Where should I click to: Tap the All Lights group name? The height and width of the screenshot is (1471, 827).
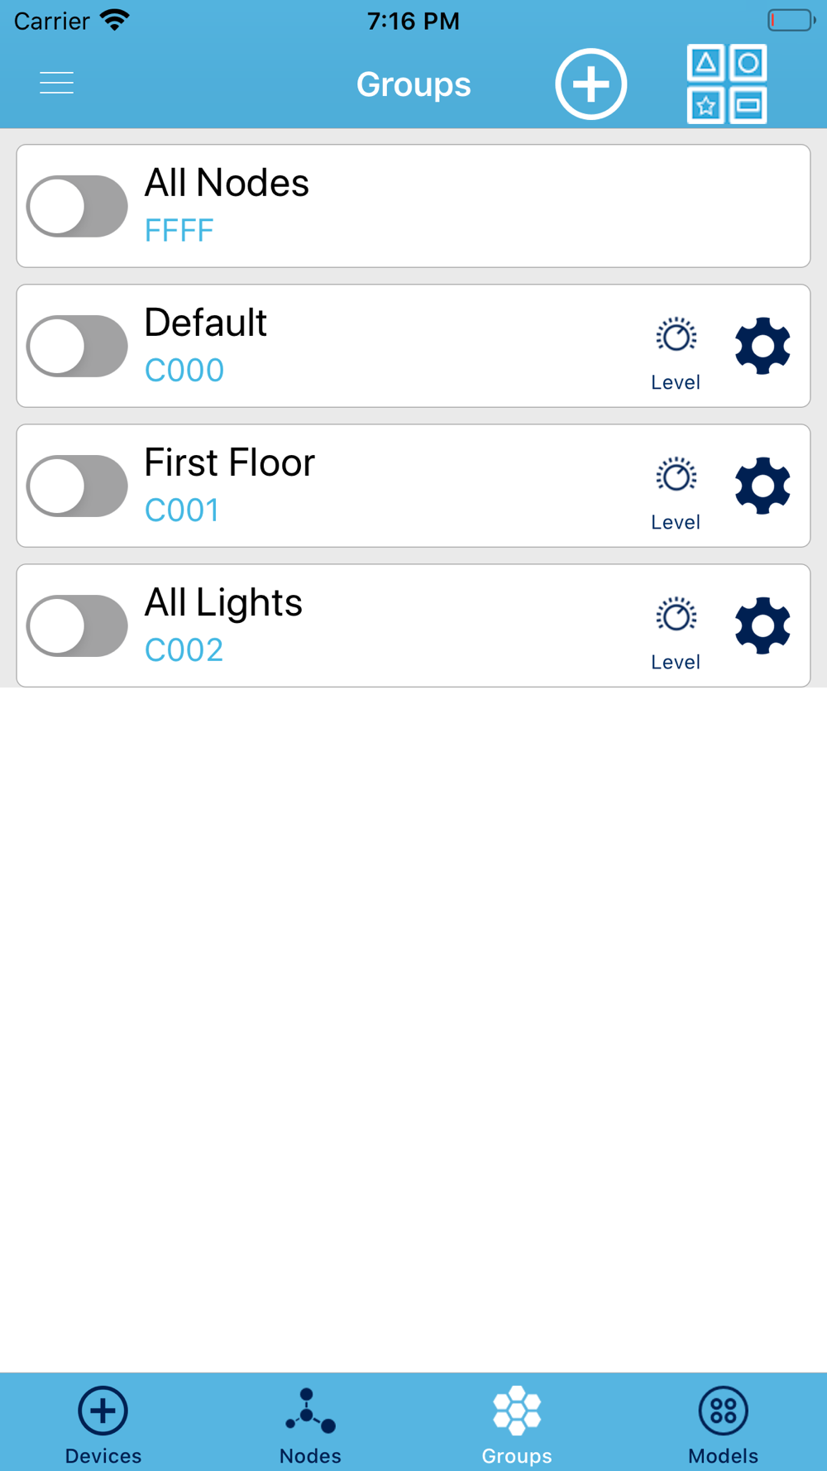[223, 602]
